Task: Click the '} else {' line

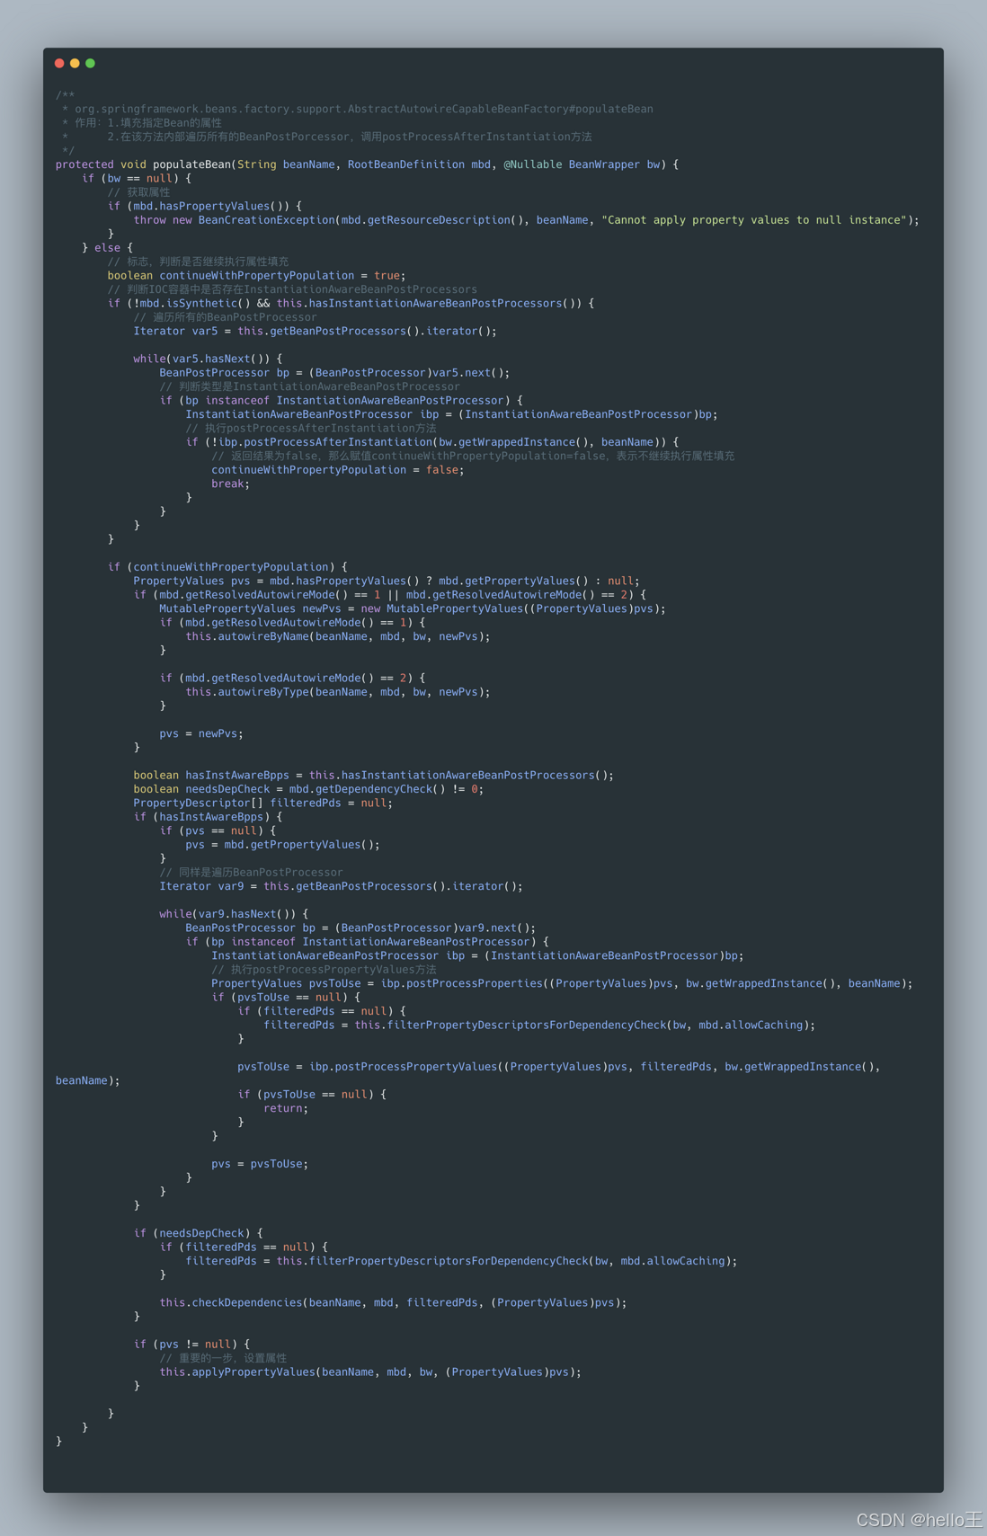Action: click(x=108, y=247)
